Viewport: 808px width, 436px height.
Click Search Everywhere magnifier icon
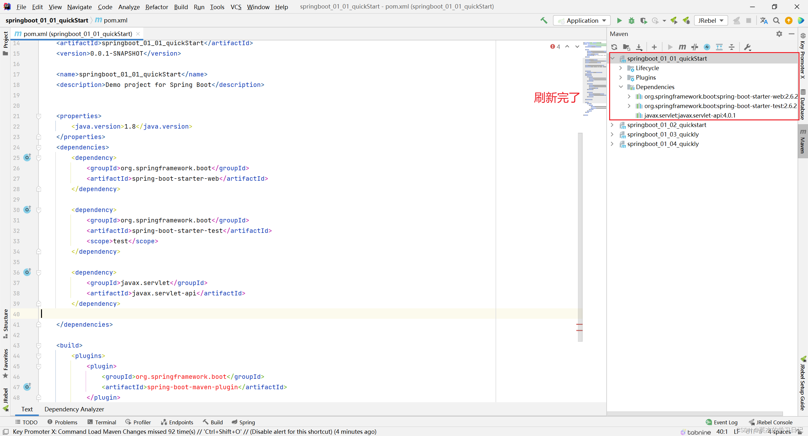776,21
